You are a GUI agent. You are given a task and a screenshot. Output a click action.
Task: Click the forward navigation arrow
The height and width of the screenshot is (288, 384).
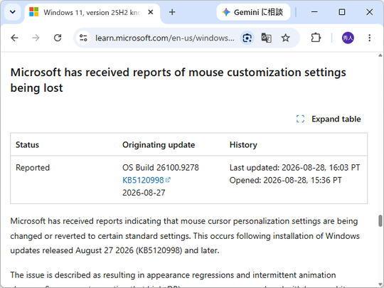[x=36, y=38]
